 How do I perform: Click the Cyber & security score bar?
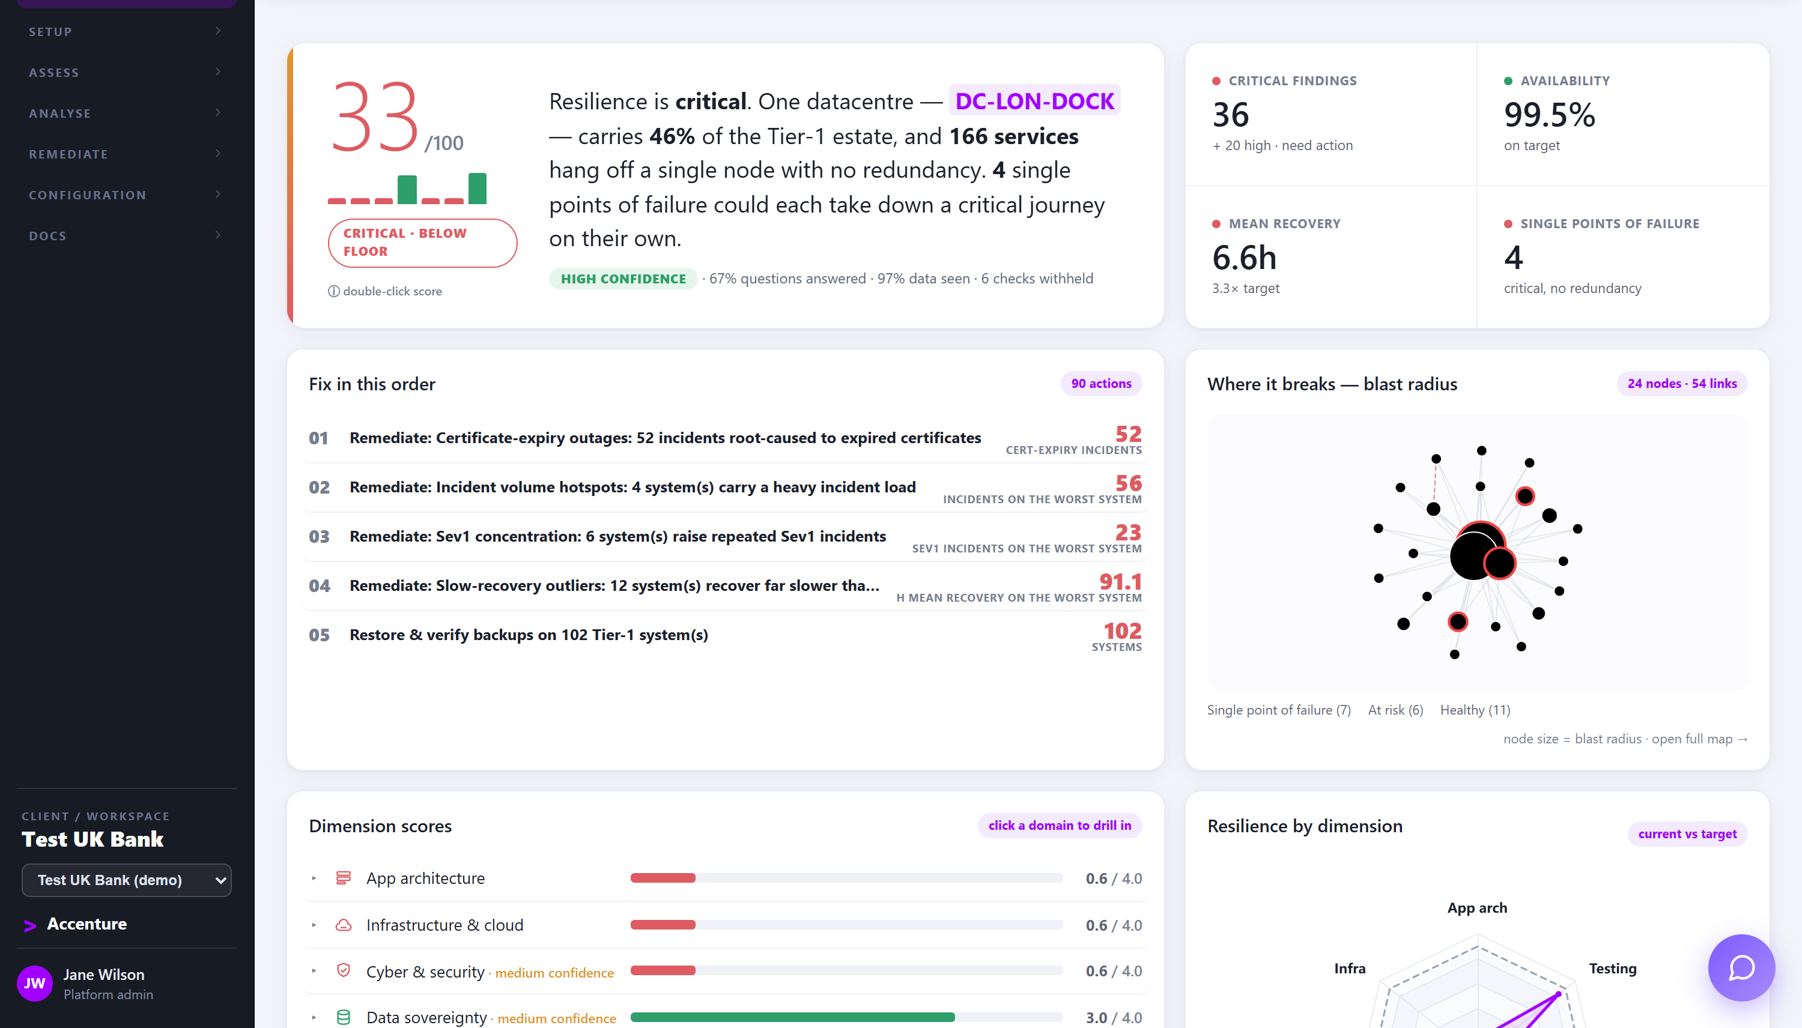point(846,971)
